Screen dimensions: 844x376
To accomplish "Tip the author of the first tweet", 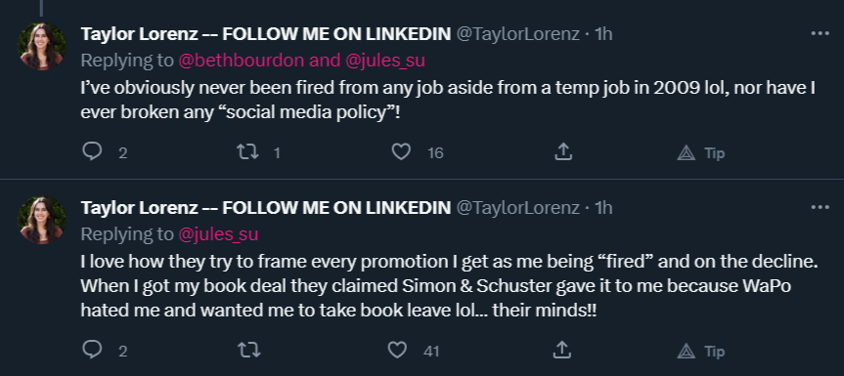I will click(x=701, y=153).
